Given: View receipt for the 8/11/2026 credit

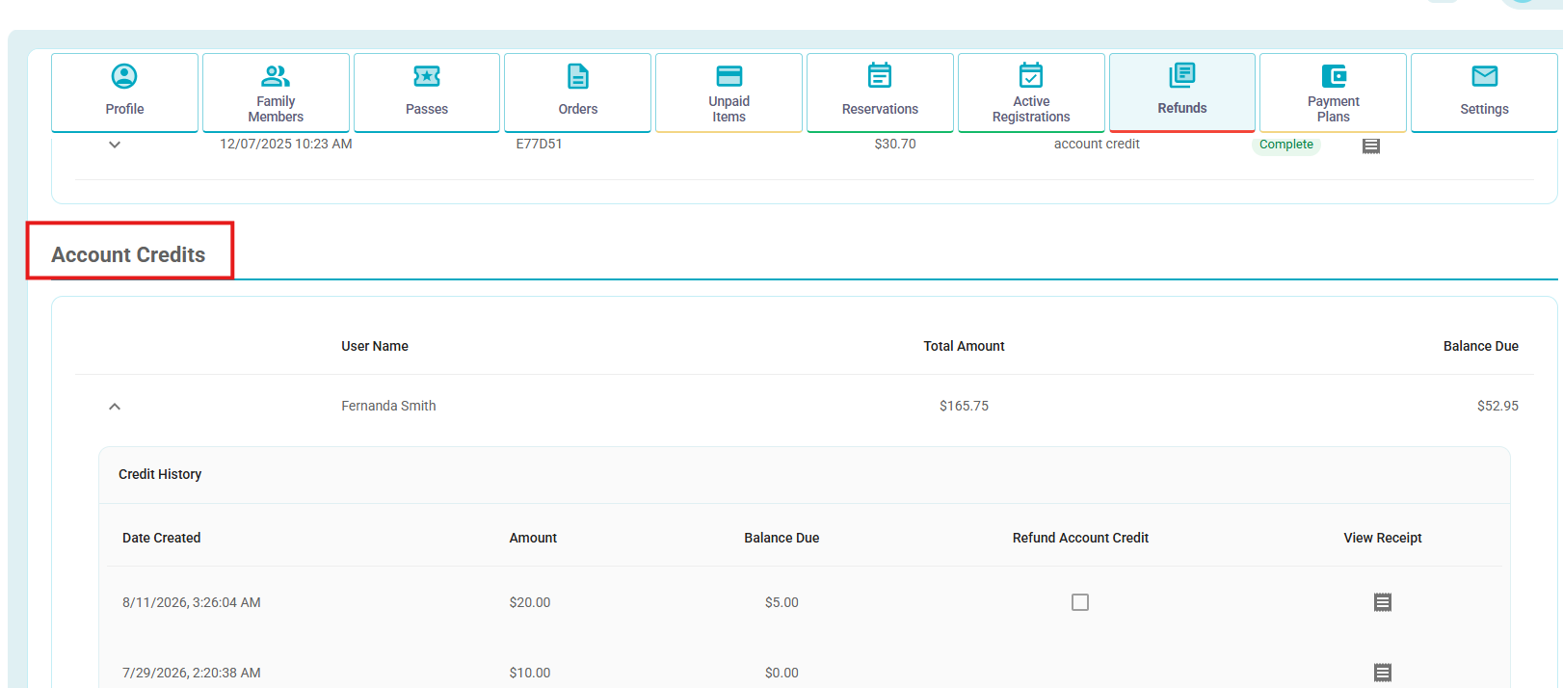Looking at the screenshot, I should pos(1383,602).
